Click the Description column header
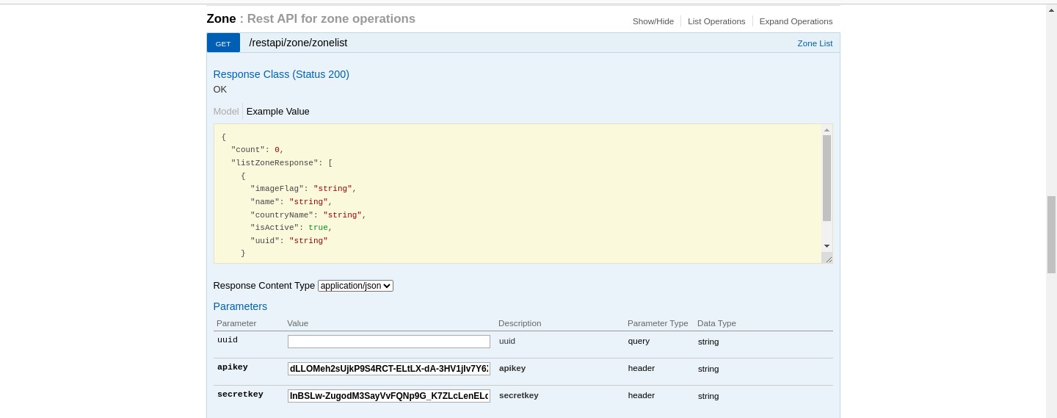Image resolution: width=1057 pixels, height=418 pixels. 520,323
